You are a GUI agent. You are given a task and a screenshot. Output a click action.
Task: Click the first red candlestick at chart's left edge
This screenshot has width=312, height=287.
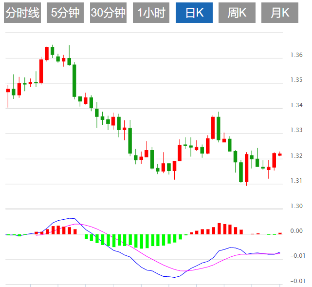(8, 90)
